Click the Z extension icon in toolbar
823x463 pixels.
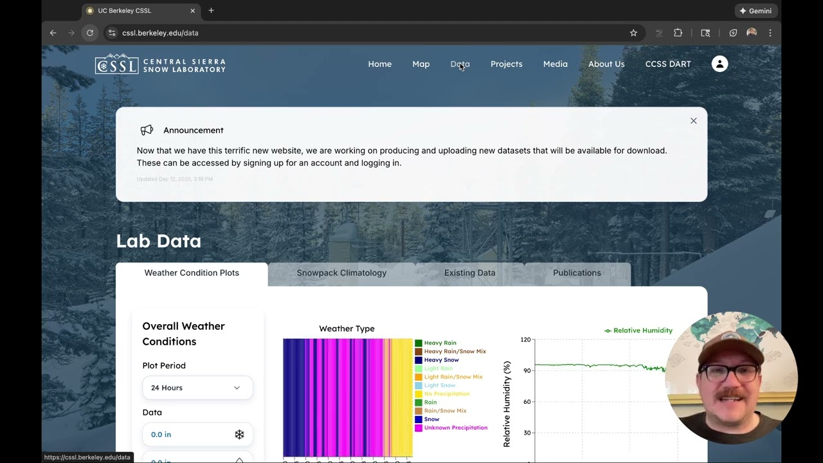(659, 33)
